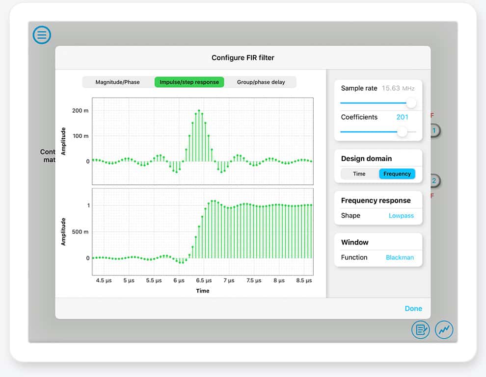Click the Sample rate slider handle
The image size is (486, 377).
tap(411, 103)
